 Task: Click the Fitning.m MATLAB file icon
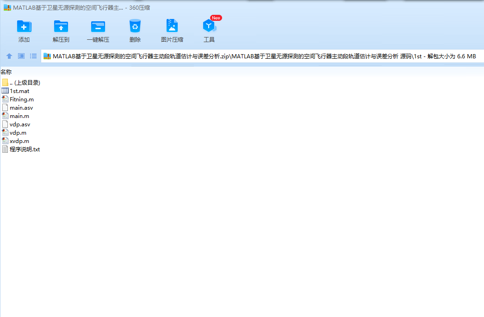5,99
